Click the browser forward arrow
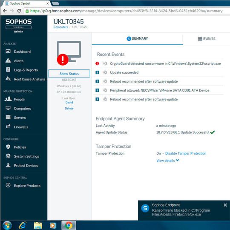This screenshot has height=230, width=230. (12, 11)
